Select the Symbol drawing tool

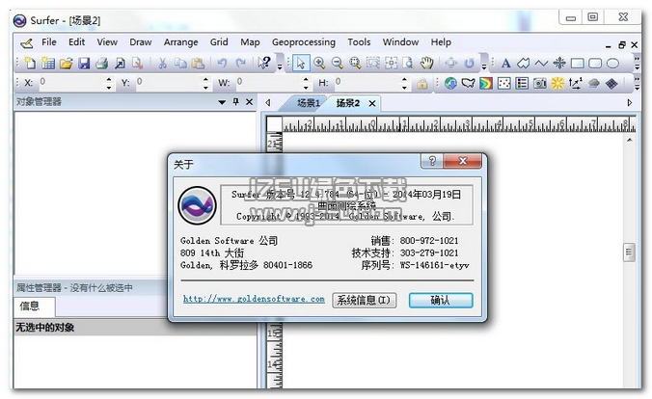point(559,64)
